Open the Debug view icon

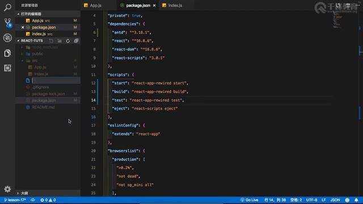click(7, 38)
